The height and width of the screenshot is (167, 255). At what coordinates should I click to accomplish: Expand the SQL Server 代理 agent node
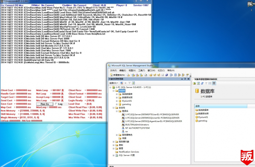click(113, 155)
